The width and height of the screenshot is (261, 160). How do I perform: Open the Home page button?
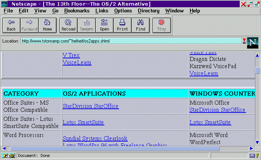click(47, 25)
